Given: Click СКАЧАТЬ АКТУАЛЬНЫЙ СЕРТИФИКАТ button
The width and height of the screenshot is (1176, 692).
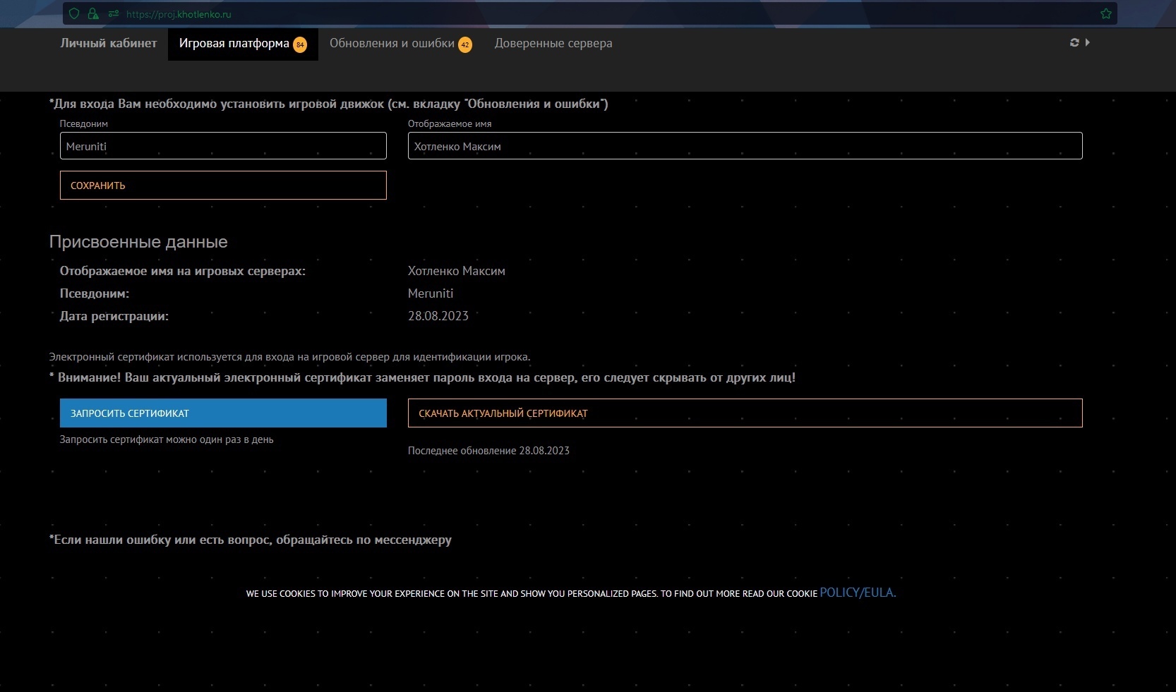Looking at the screenshot, I should click(x=745, y=413).
